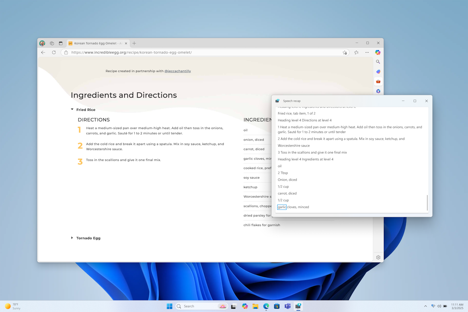This screenshot has width=468, height=312.
Task: Open the Windows Start menu
Action: tap(170, 306)
